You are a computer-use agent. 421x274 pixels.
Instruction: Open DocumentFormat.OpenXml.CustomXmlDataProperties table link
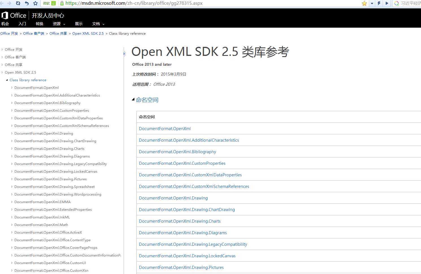point(190,175)
